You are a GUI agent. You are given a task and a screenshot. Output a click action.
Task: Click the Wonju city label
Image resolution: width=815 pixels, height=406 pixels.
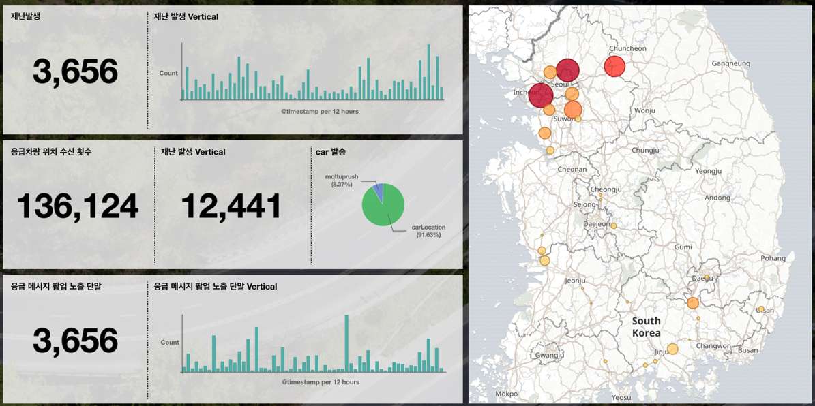tap(645, 110)
